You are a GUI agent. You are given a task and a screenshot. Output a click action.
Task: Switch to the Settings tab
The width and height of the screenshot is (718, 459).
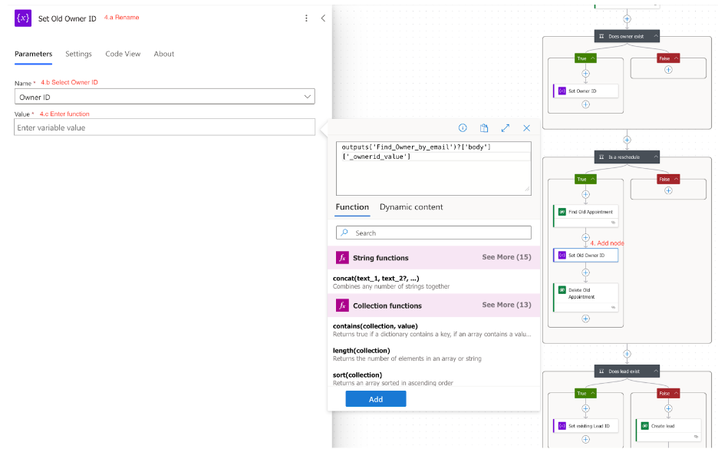point(78,54)
